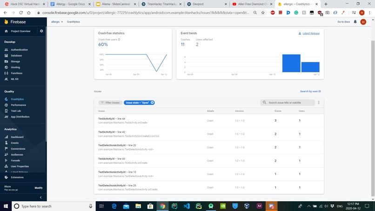Click Go to docs link
The width and height of the screenshot is (375, 211).
pos(344,22)
